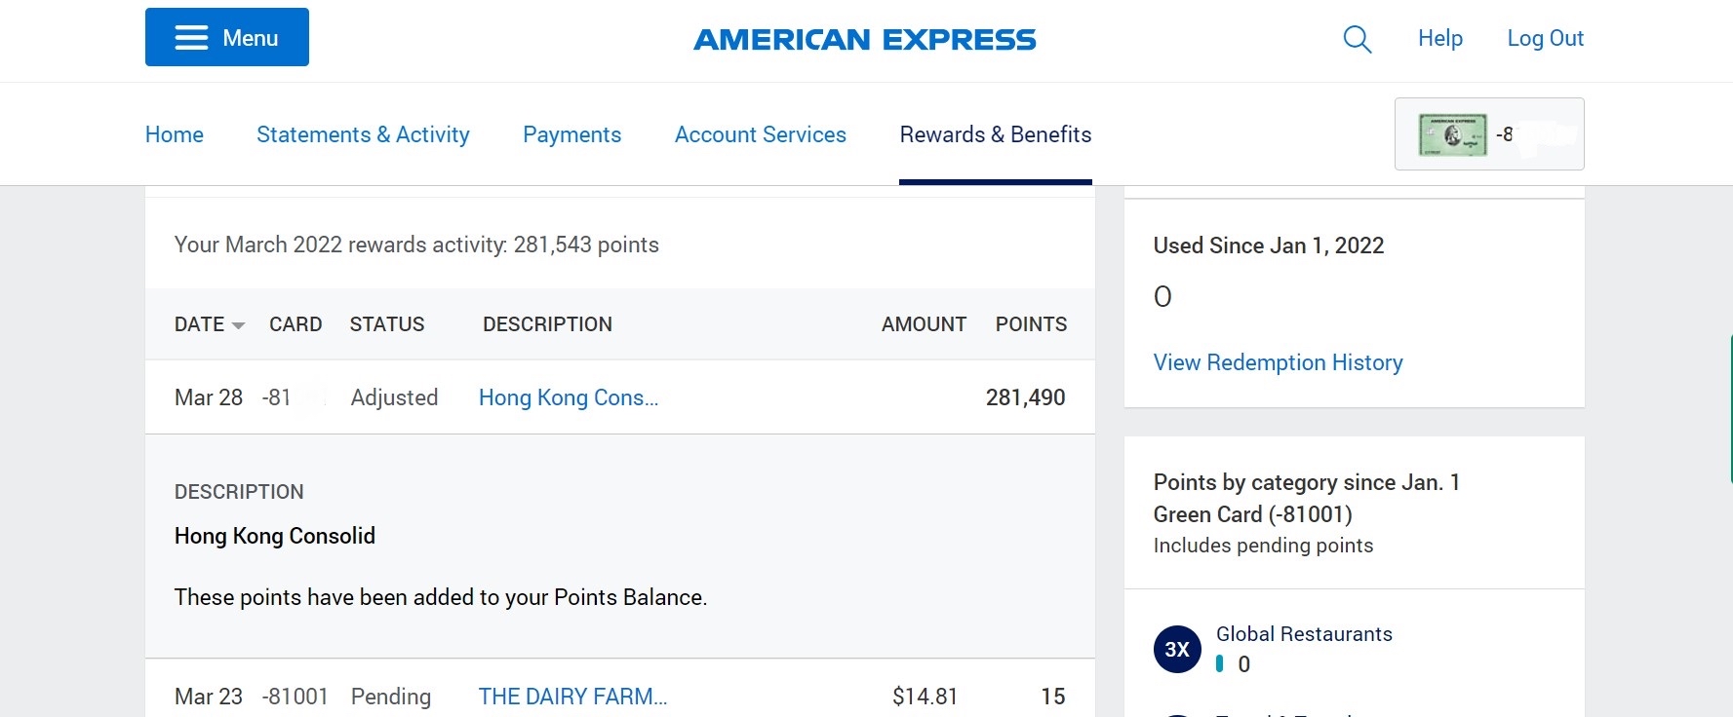Sort by DATE column arrow

point(238,325)
